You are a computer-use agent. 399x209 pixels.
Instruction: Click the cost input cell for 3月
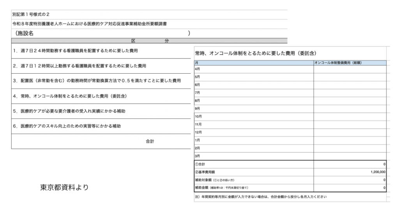[350, 156]
